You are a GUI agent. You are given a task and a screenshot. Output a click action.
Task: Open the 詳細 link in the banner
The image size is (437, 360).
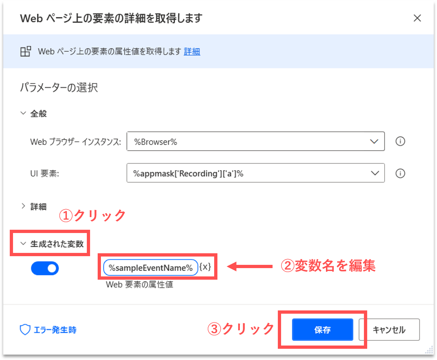(192, 52)
